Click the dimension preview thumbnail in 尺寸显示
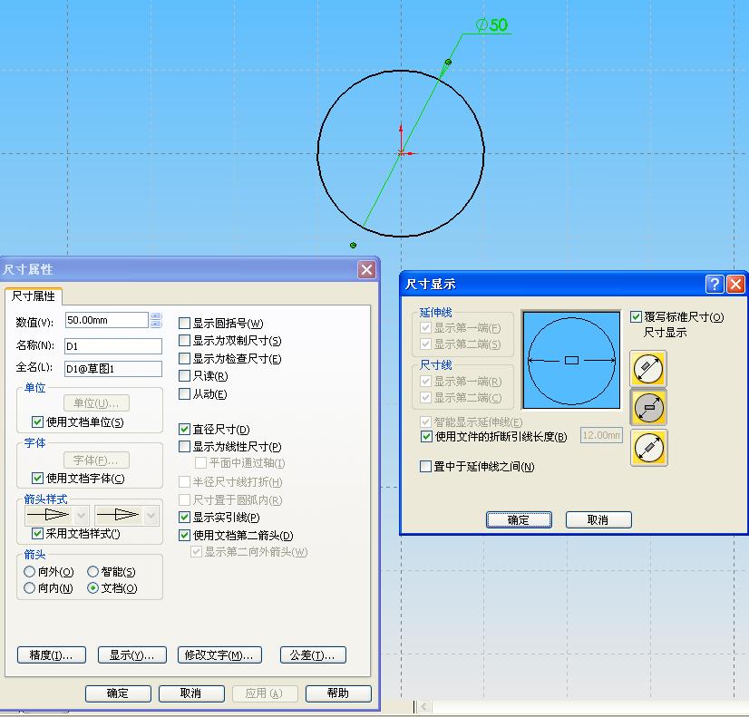The height and width of the screenshot is (717, 749). (x=571, y=360)
